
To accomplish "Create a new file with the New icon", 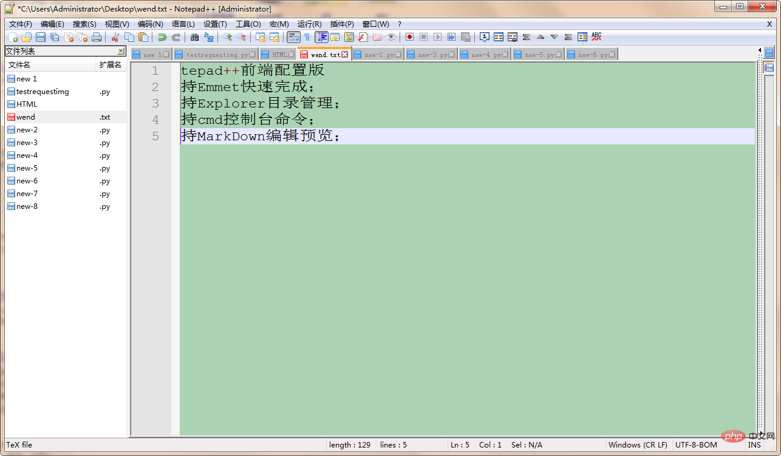I will pyautogui.click(x=13, y=37).
